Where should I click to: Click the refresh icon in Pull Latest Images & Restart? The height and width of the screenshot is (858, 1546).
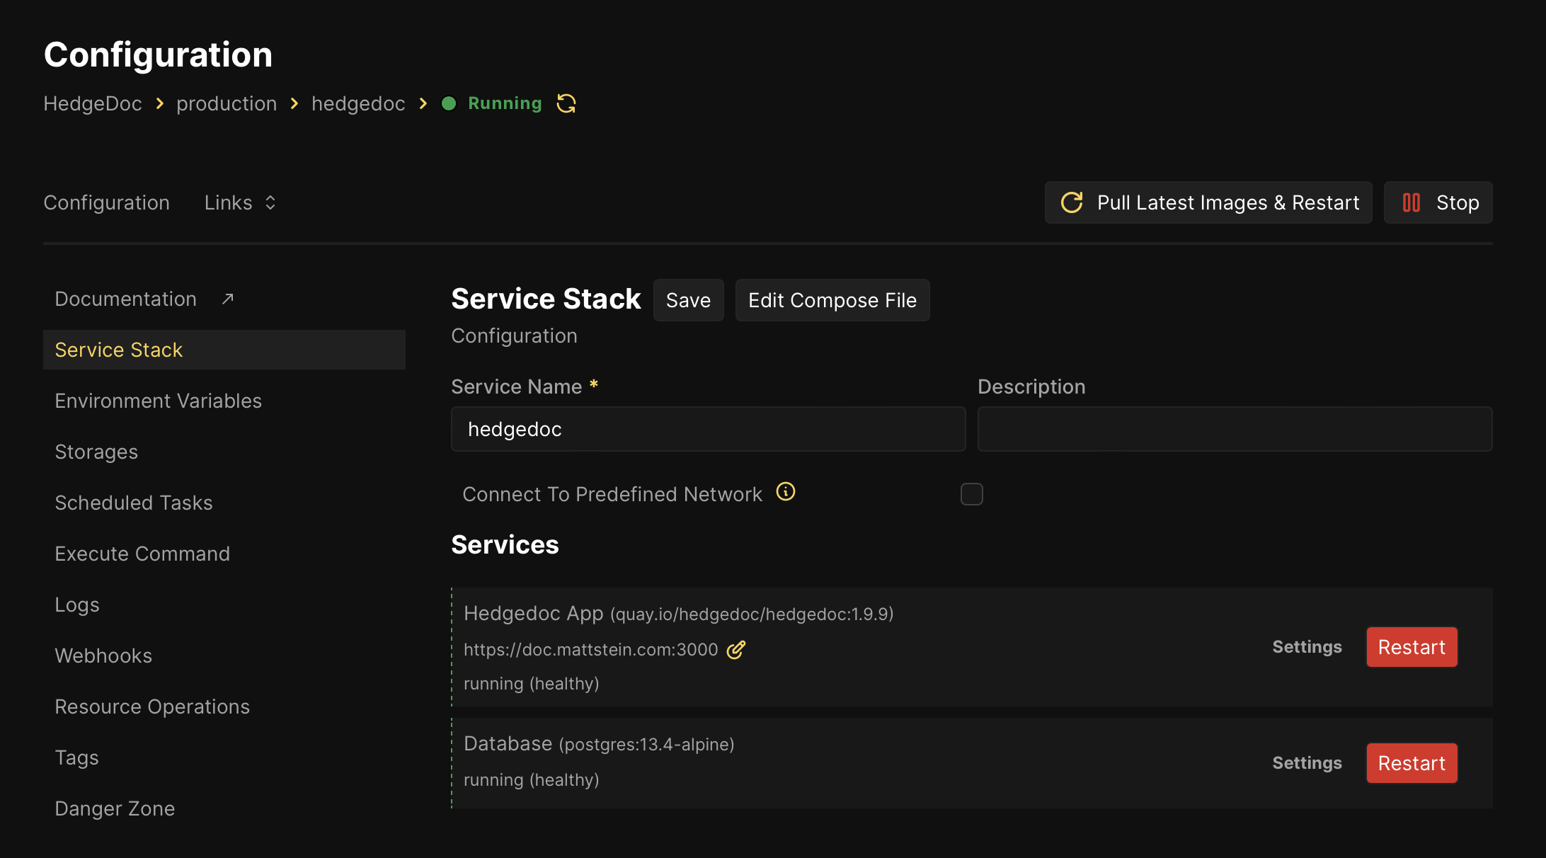1072,202
